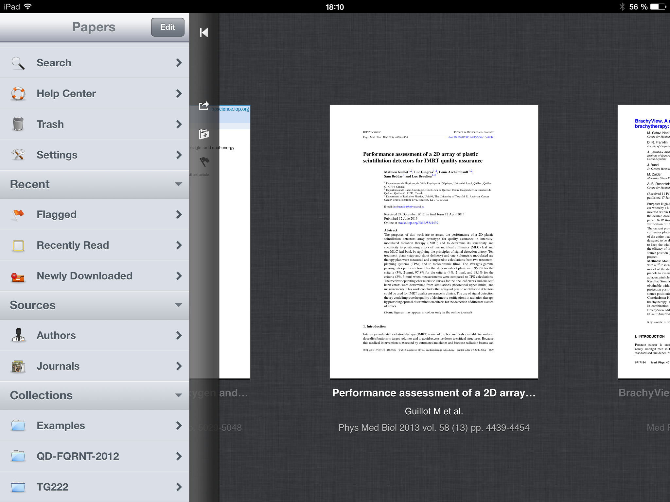
Task: Click the stacks.iop.org/PMB/58/4439 link
Action: pos(418,223)
